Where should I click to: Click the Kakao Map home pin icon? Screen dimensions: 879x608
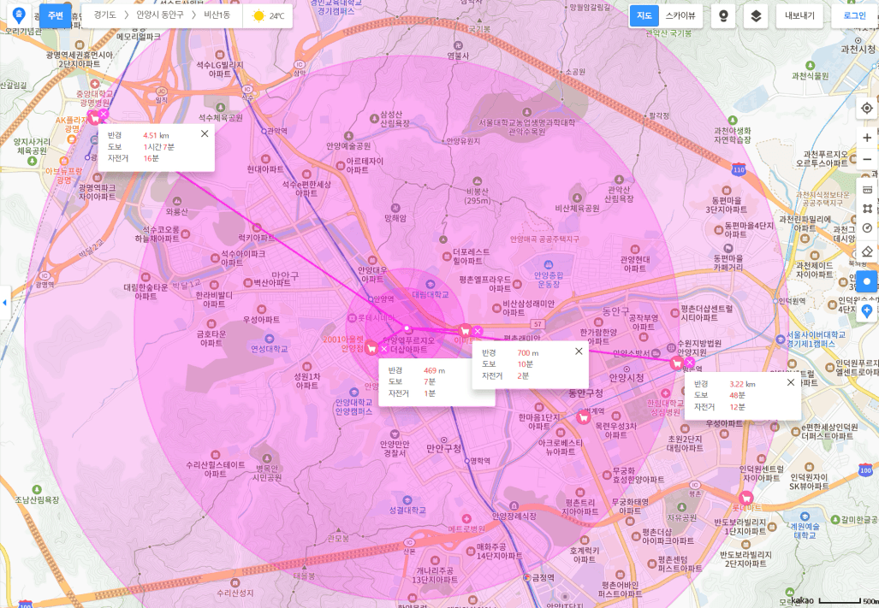click(x=19, y=15)
